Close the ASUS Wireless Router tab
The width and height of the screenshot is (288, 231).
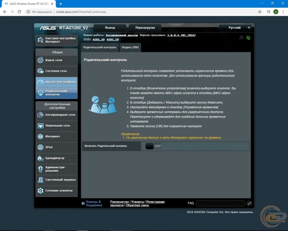click(x=52, y=4)
